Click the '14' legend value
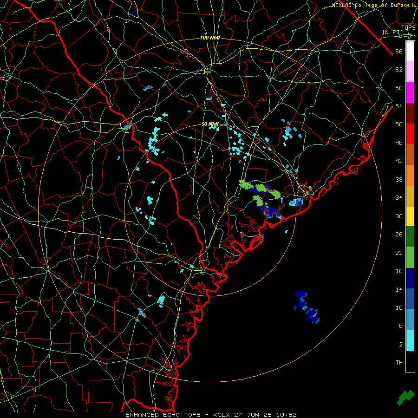The image size is (418, 418). 399,289
